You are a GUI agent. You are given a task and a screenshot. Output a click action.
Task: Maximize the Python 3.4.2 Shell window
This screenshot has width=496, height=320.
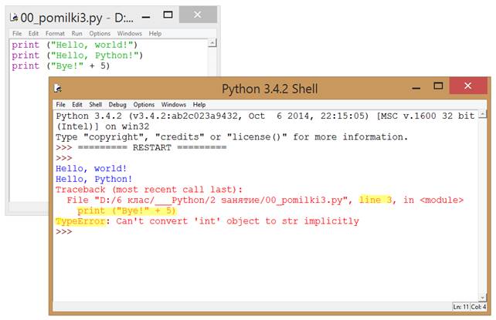tap(438, 86)
